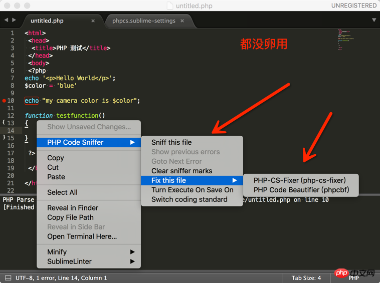This screenshot has height=283, width=380.
Task: Expand the Fix this file submenu
Action: tap(192, 180)
